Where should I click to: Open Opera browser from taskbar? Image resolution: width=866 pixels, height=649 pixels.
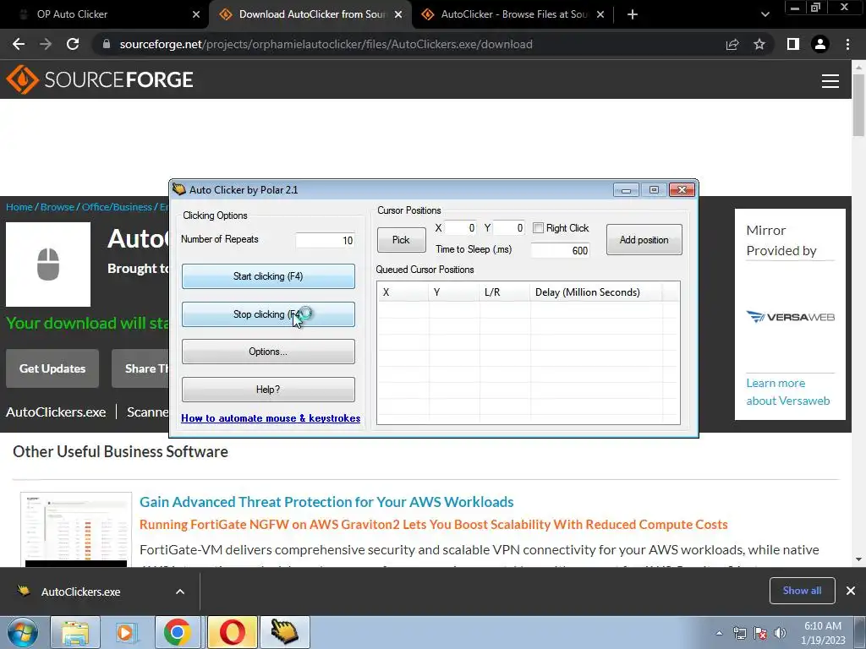(233, 632)
